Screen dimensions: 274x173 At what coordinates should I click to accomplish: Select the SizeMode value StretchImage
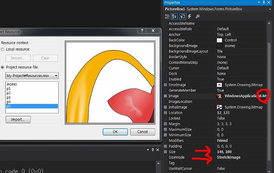(x=229, y=157)
